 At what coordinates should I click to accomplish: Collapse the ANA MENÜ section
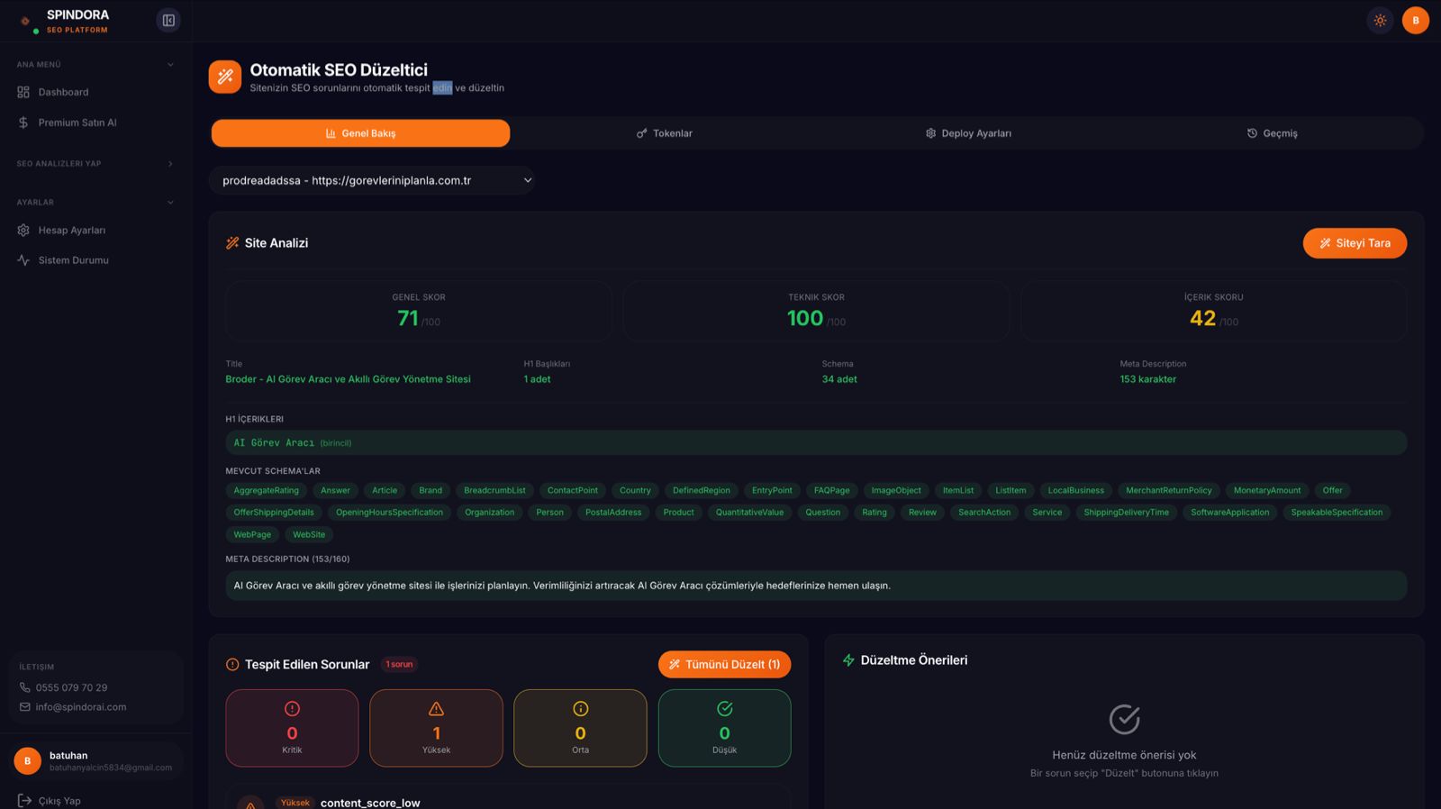click(170, 65)
